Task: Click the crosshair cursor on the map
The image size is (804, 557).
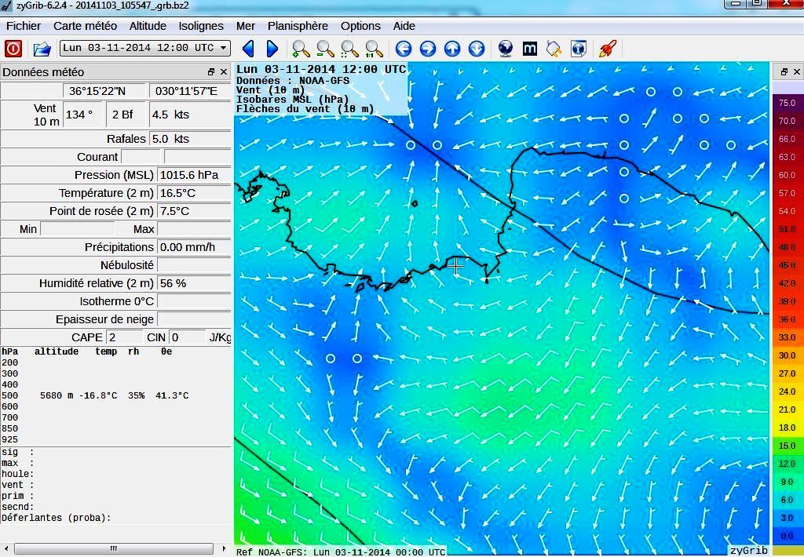Action: (455, 266)
